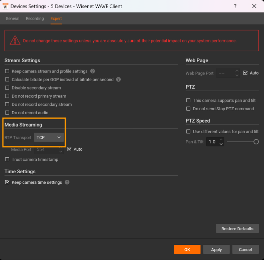
Task: Uncheck Keep camera time settings
Action: (x=7, y=182)
